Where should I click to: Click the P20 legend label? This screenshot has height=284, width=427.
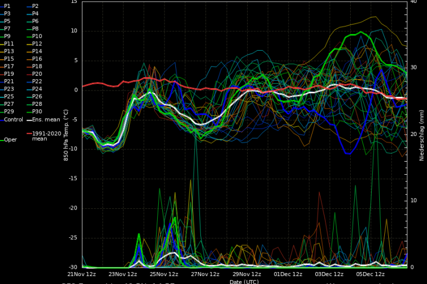coord(37,74)
